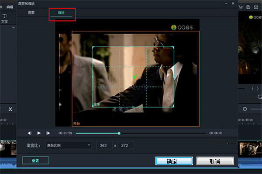Click the playback progress slider handle
262x174 pixels.
click(119, 133)
